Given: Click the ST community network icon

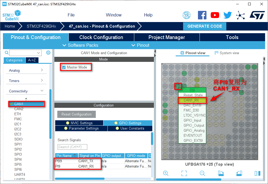Looking at the screenshot, I should tap(240, 15).
